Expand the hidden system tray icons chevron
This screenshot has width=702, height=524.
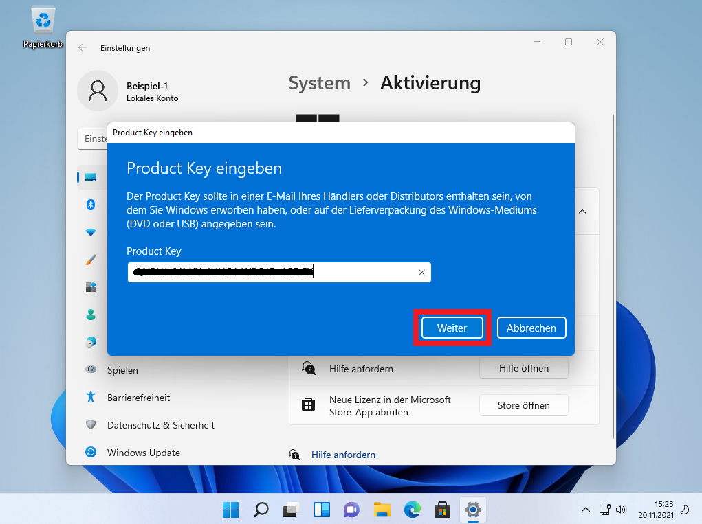[x=585, y=510]
